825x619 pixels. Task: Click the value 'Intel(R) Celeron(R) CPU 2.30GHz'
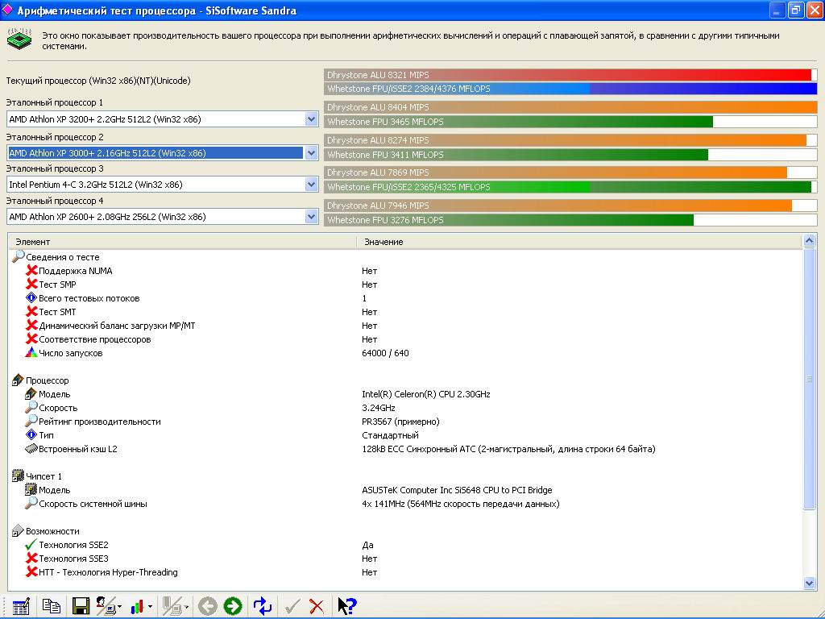tap(426, 394)
